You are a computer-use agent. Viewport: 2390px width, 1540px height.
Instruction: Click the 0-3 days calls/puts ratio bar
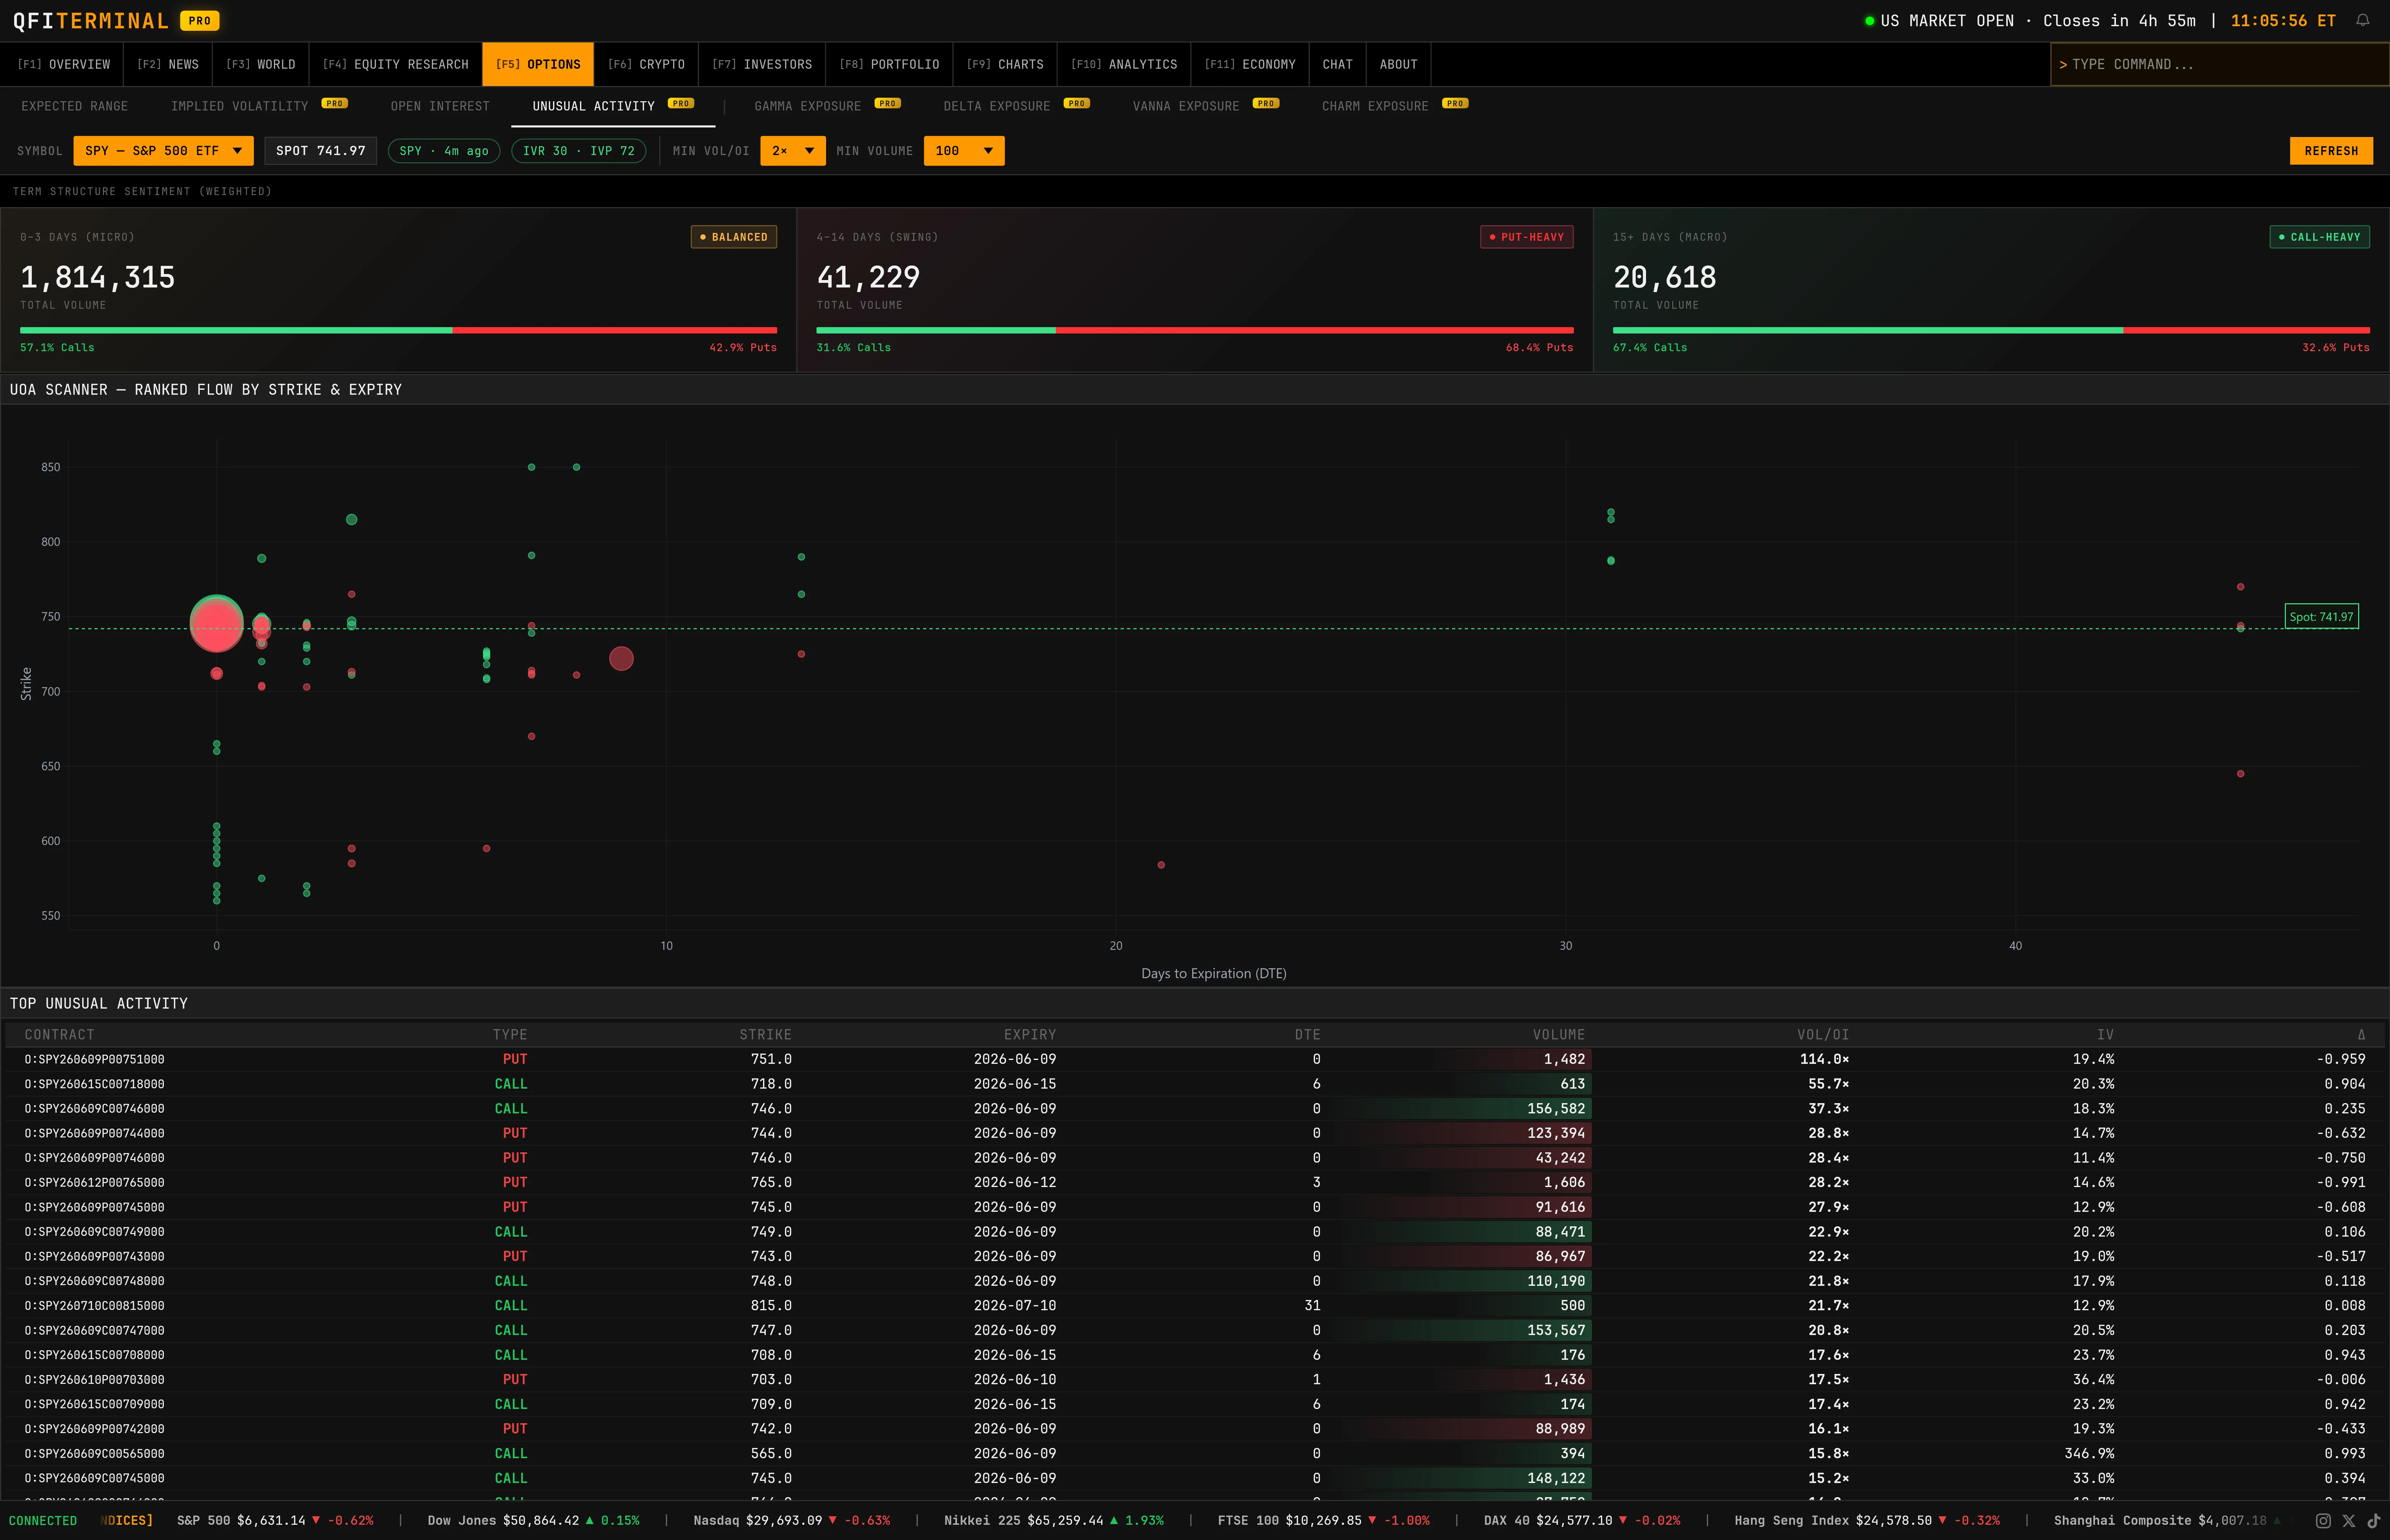[x=398, y=330]
